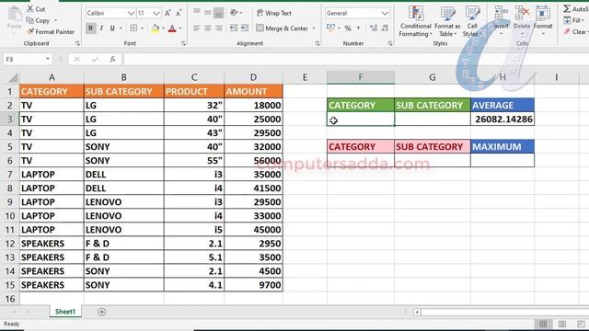Open the Fill Color dropdown arrow

(x=164, y=29)
